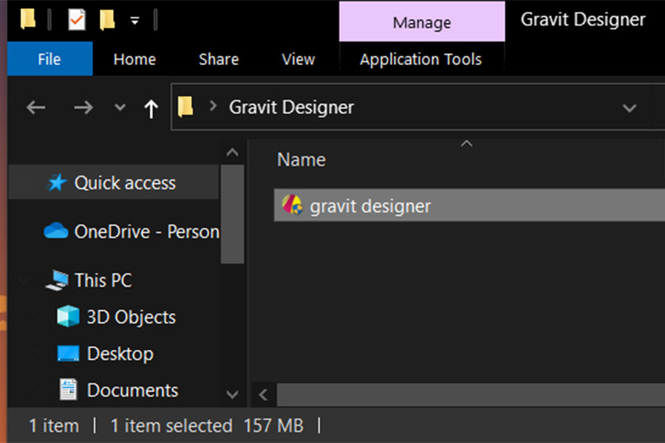Open the Customize Quick Access Toolbar dropdown
The image size is (665, 443).
pos(135,21)
